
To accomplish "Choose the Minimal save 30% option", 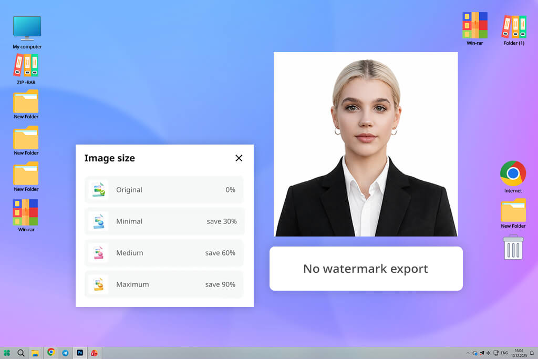I will [164, 221].
